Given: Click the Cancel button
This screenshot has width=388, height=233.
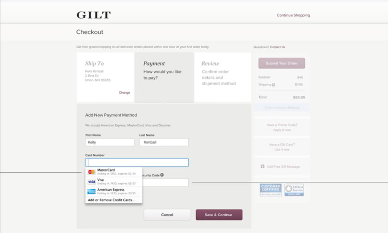Looking at the screenshot, I should (167, 215).
